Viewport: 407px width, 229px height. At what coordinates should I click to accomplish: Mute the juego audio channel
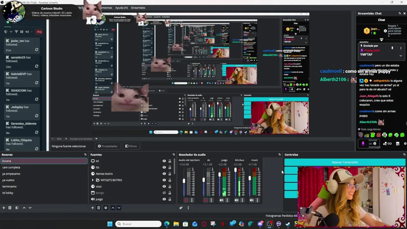pyautogui.click(x=221, y=200)
